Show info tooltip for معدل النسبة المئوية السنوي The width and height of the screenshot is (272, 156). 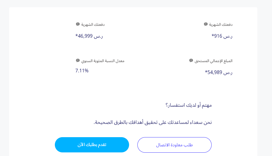[78, 60]
